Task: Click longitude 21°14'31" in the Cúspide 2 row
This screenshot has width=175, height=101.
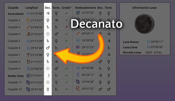Action: [37, 20]
